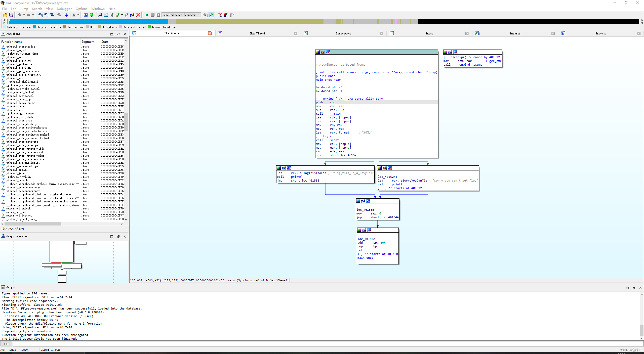Switch to the Hex View-1 tab
The width and height of the screenshot is (644, 354).
[x=258, y=33]
